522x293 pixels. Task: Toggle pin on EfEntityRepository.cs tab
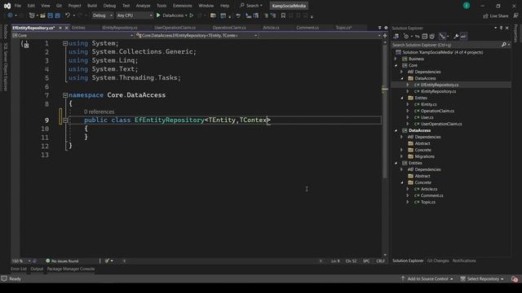coord(60,28)
